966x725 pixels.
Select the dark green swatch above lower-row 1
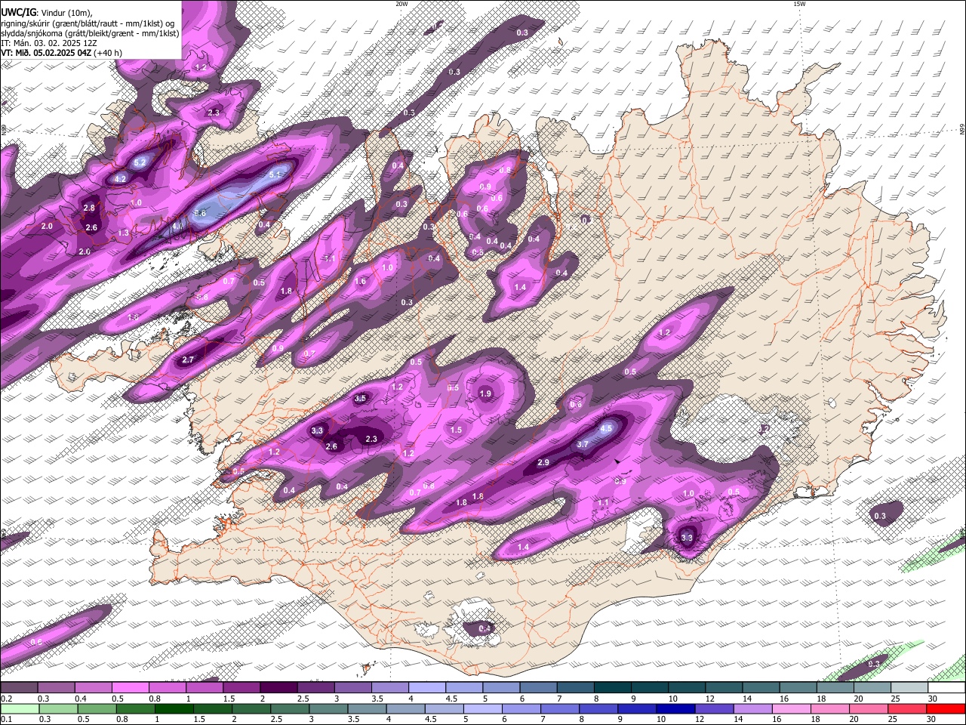click(x=174, y=708)
